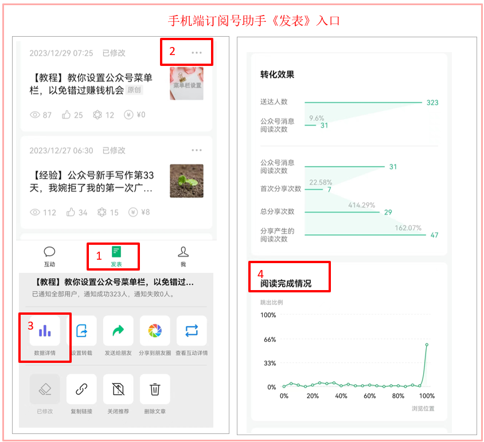Click the 22.58% share rate
The image size is (484, 442).
321,182
